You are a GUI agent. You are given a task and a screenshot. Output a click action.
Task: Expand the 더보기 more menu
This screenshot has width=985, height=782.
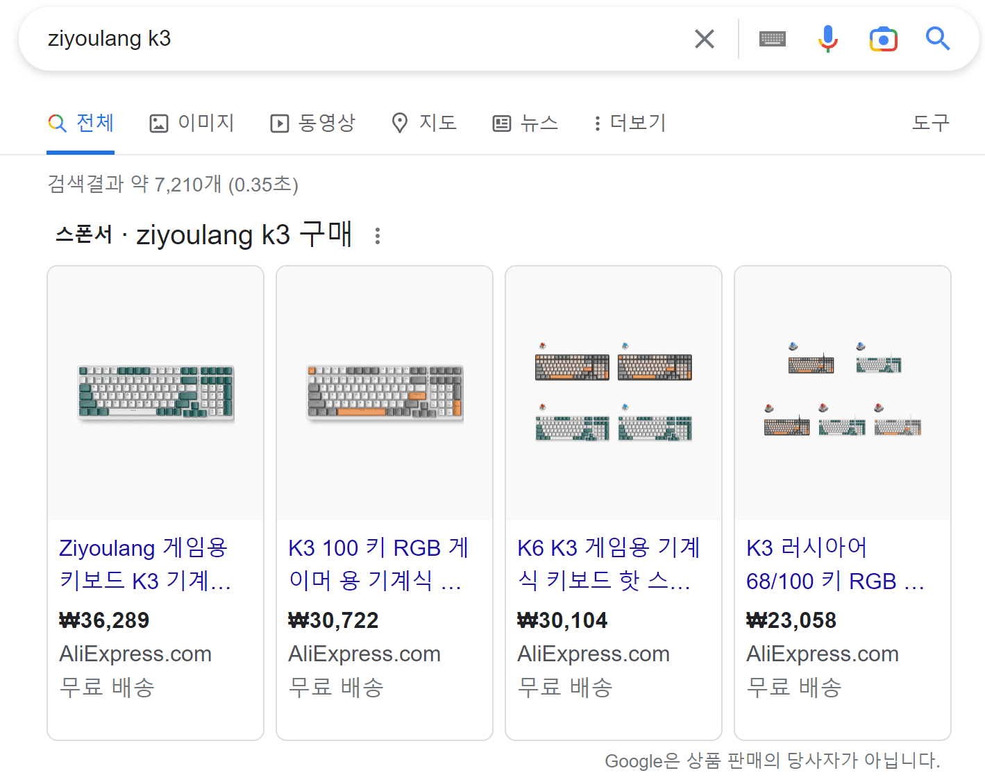click(630, 123)
